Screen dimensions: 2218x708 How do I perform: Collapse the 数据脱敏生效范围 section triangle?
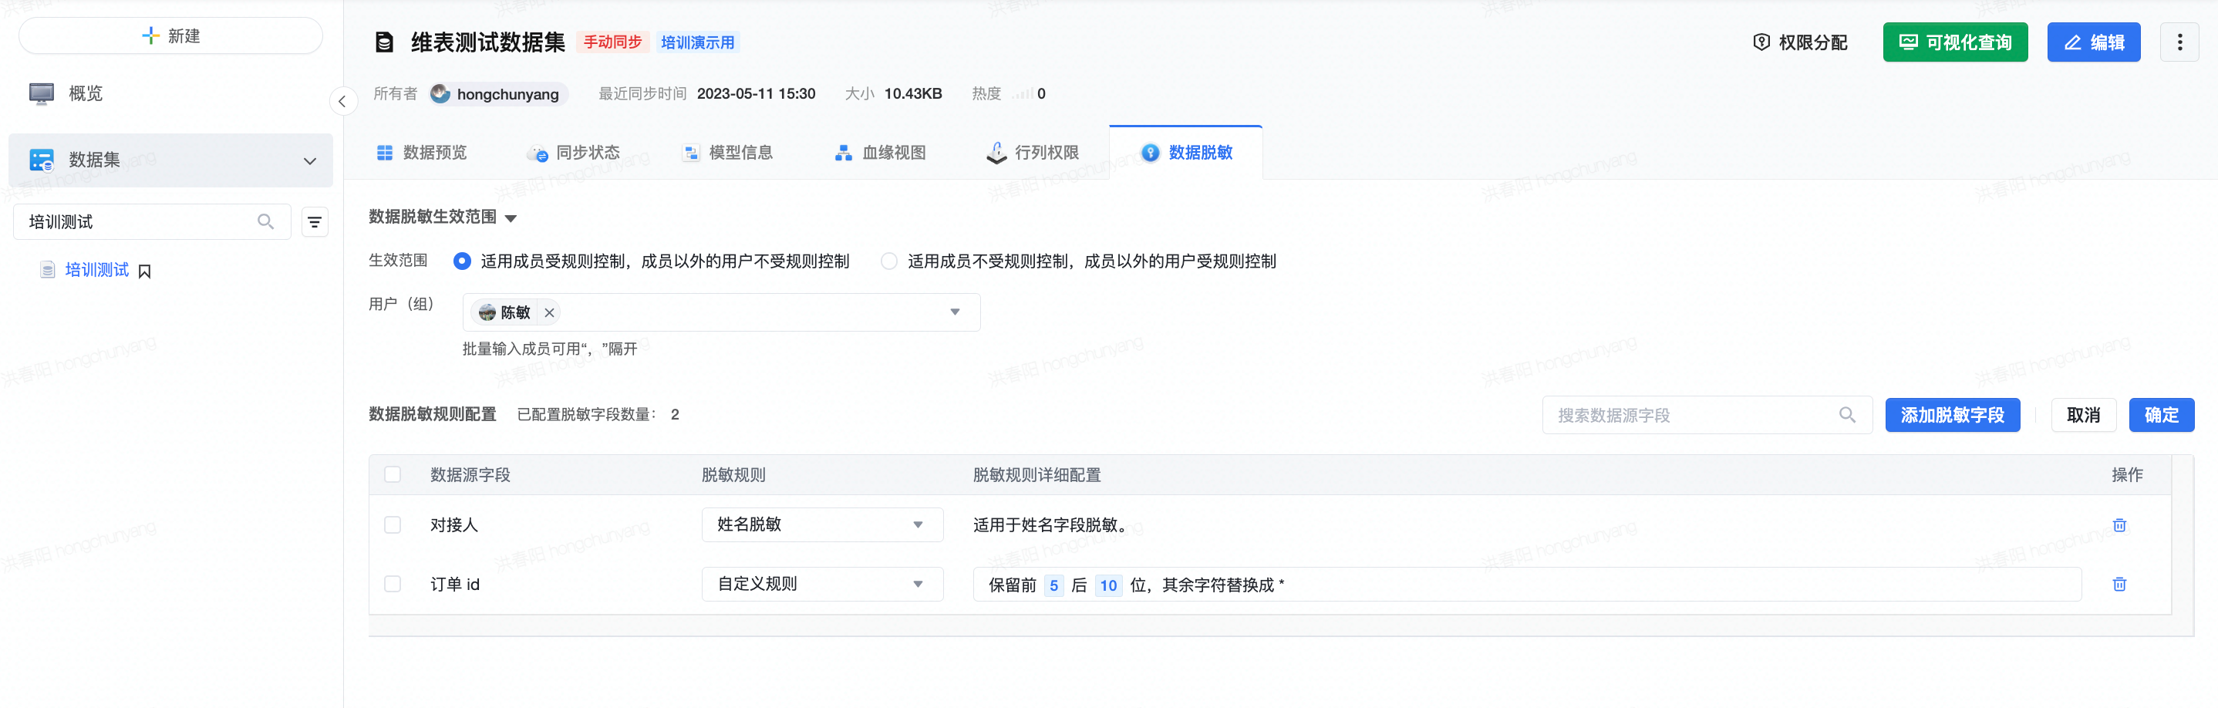point(511,218)
